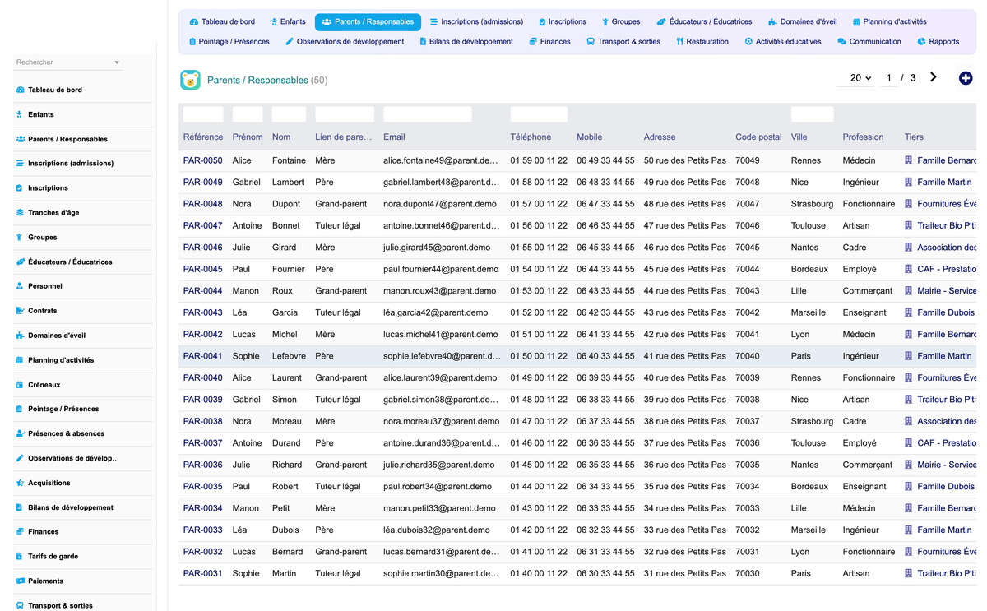Viewport: 987px width, 611px height.
Task: Click the Contrats sidebar icon
Action: point(20,311)
